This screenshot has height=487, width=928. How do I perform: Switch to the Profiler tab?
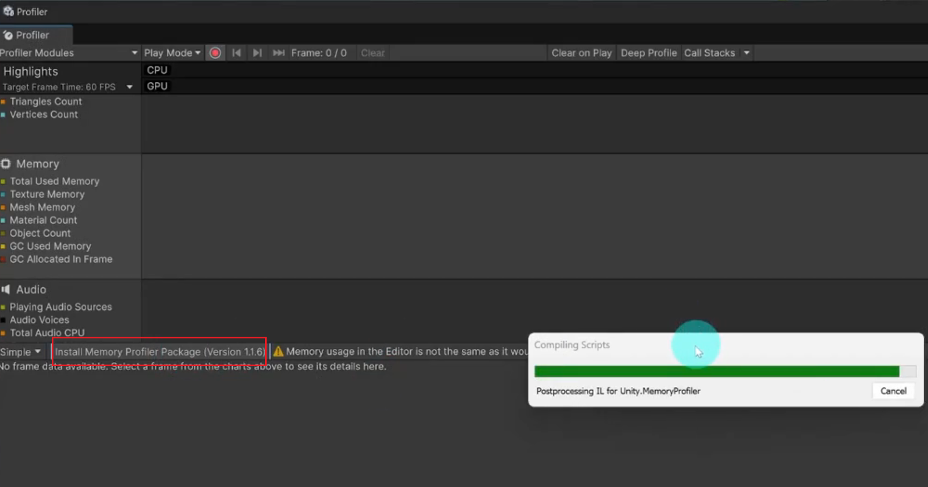[x=32, y=35]
